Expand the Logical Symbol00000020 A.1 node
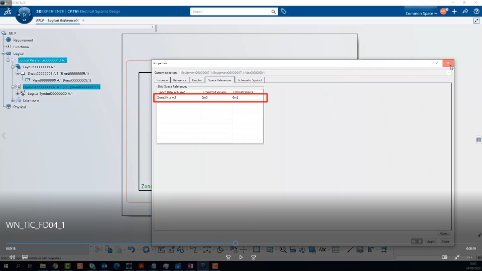The height and width of the screenshot is (271, 482). (x=18, y=94)
